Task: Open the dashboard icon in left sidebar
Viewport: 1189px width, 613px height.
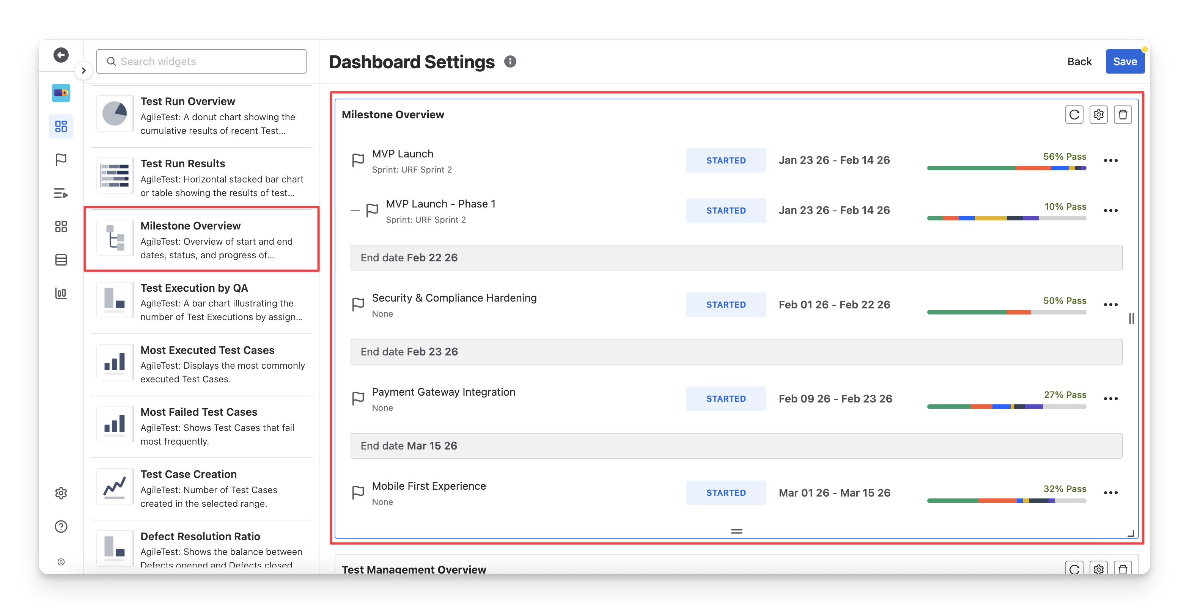Action: pyautogui.click(x=61, y=126)
